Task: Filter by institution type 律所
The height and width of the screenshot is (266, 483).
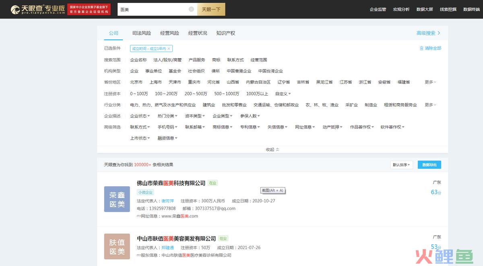Action: [216, 71]
